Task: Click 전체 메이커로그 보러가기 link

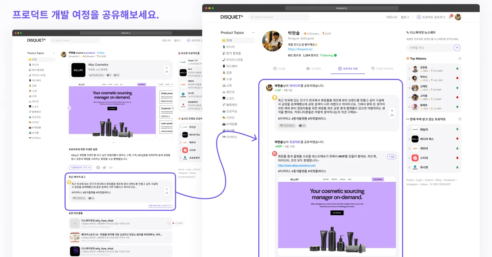Action: point(160,205)
